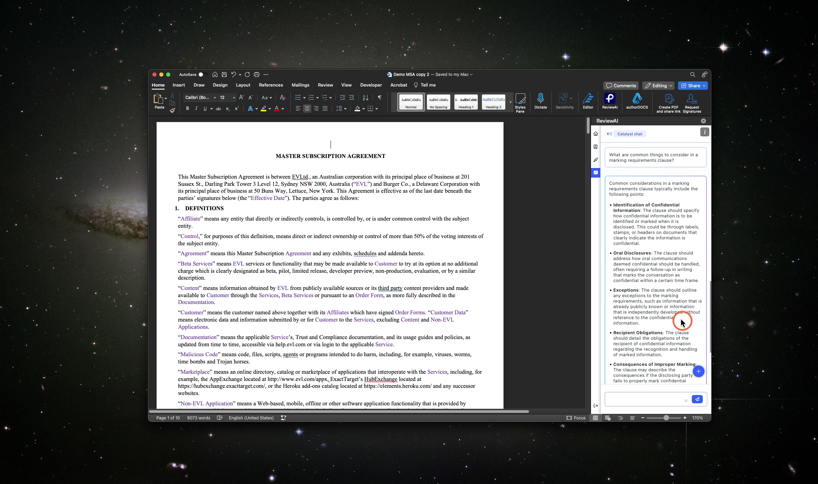818x484 pixels.
Task: Log out via ReviewAI sidebar exit icon
Action: point(596,406)
